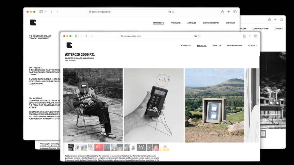Select the last thumbnail with the yellow glow

164,147
